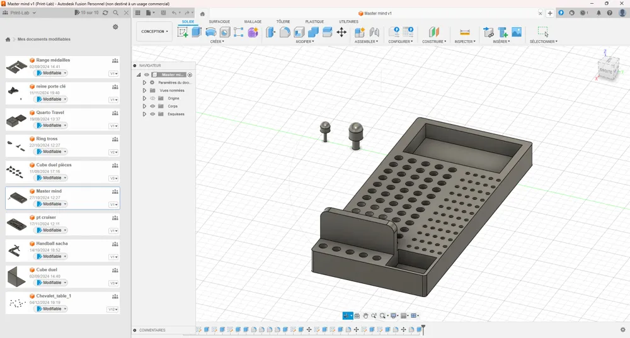The image size is (630, 338).
Task: Click Mes documents modifiables breadcrumb
Action: (44, 40)
